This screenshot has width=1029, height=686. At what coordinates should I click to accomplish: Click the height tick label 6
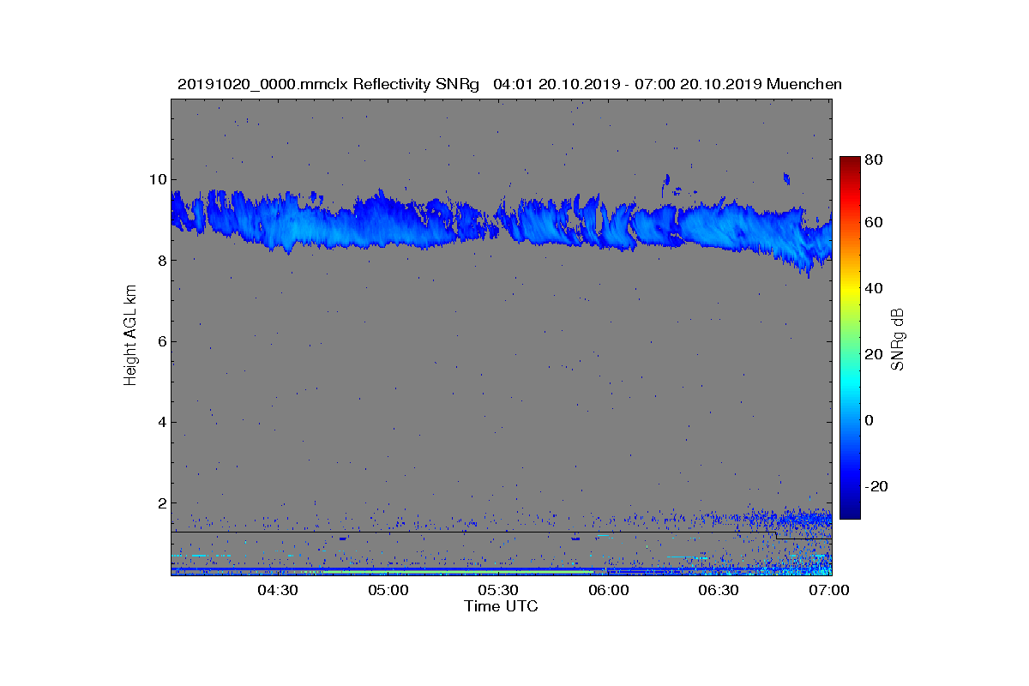[161, 341]
